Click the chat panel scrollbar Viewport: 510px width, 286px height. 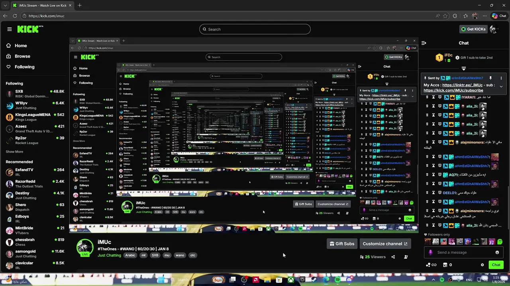508,209
